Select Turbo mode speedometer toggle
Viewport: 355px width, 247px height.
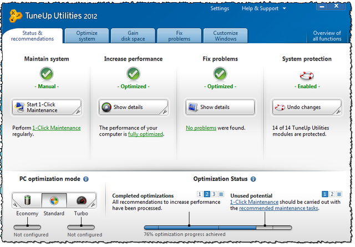82,200
